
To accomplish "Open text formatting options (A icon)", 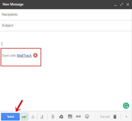I will [x=42, y=117].
